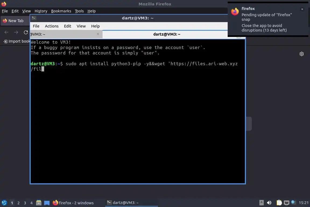Viewport: 310px width, 207px height.
Task: Click Firefox forward navigation arrow
Action: pyautogui.click(x=16, y=32)
